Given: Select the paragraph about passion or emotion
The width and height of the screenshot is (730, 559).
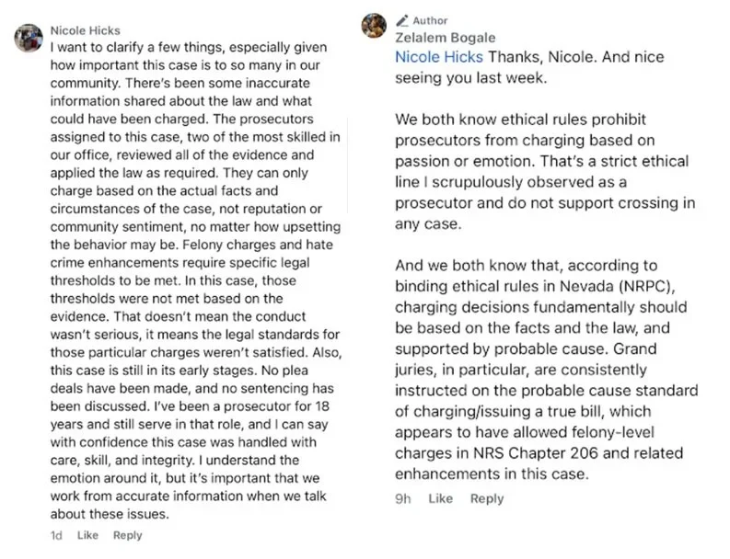Looking at the screenshot, I should point(545,172).
